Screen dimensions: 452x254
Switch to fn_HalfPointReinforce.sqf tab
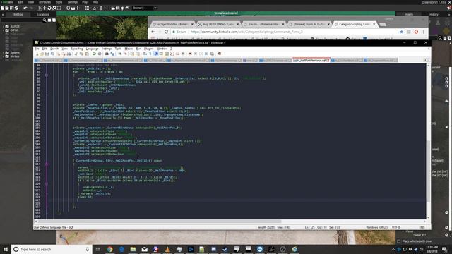(x=311, y=60)
